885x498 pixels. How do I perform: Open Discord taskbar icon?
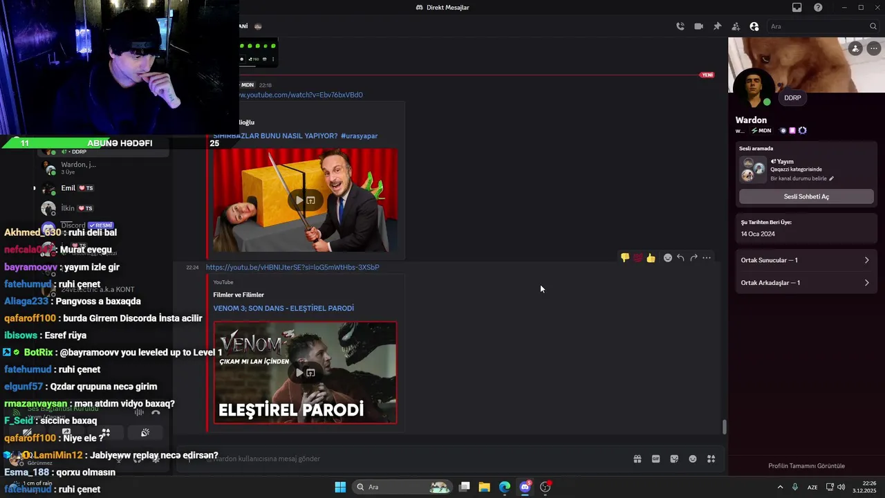click(x=525, y=487)
